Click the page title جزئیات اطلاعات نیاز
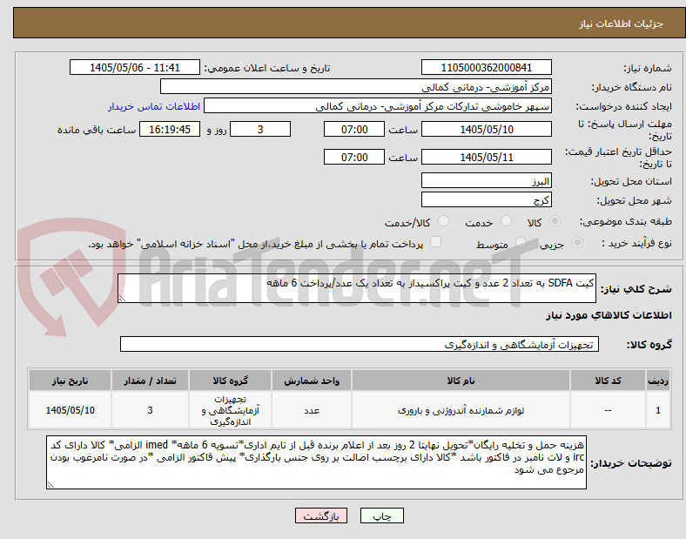This screenshot has height=539, width=686. click(622, 24)
